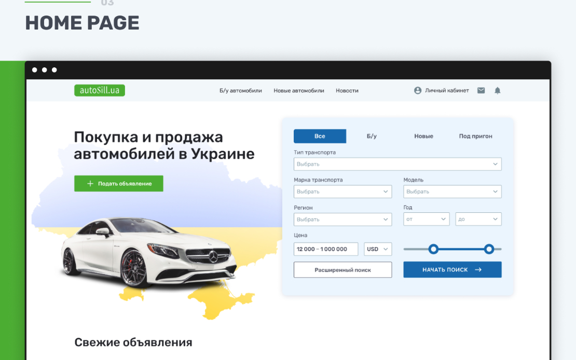The height and width of the screenshot is (360, 576).
Task: Open Б/у автомобили in the top navigation
Action: point(241,91)
